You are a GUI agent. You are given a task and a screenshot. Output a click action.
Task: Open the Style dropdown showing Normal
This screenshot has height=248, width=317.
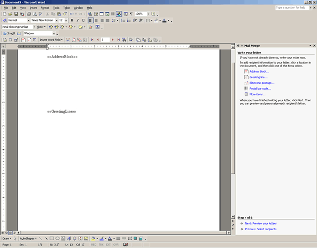(29, 20)
